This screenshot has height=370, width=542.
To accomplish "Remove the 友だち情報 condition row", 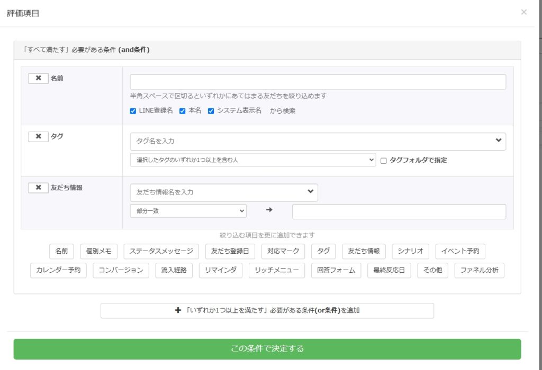I will 38,188.
